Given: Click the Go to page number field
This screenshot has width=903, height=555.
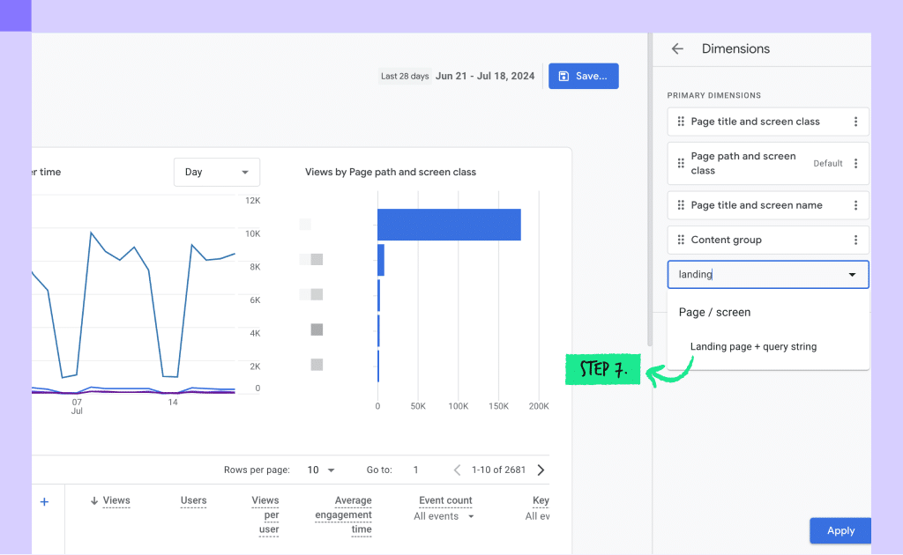Looking at the screenshot, I should click(416, 470).
